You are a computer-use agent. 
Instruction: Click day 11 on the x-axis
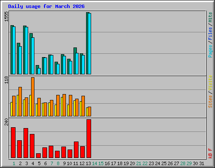coord(76,163)
